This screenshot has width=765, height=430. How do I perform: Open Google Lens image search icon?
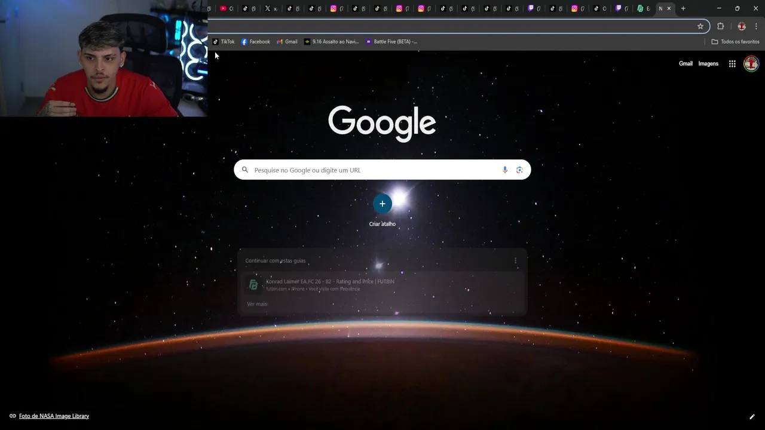click(519, 170)
